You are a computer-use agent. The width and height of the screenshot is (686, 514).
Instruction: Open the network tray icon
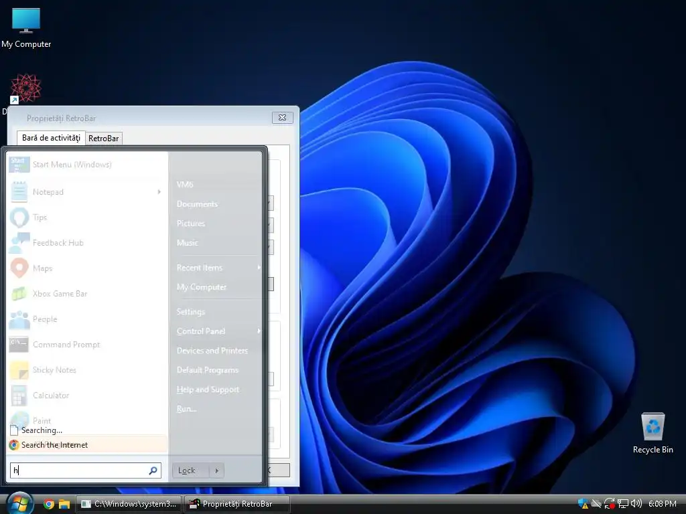(623, 504)
